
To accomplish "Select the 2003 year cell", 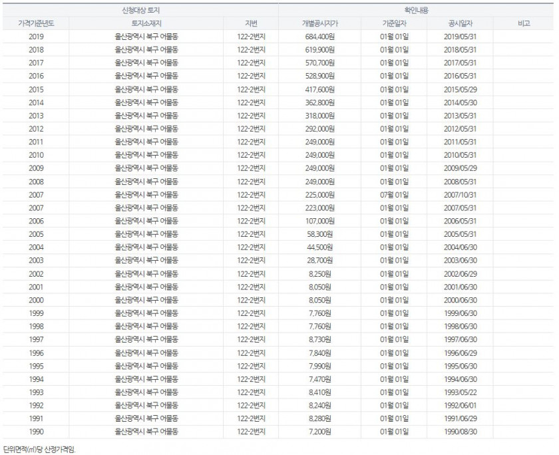I will click(x=36, y=261).
